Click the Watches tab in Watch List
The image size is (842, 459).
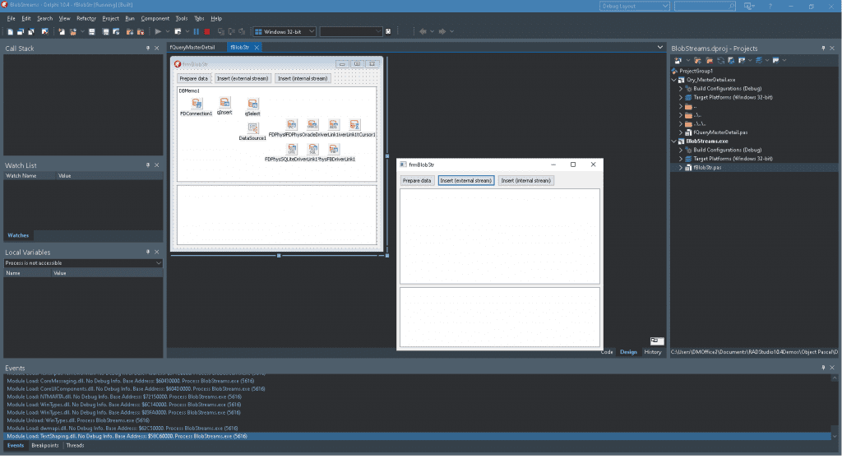[x=18, y=235]
